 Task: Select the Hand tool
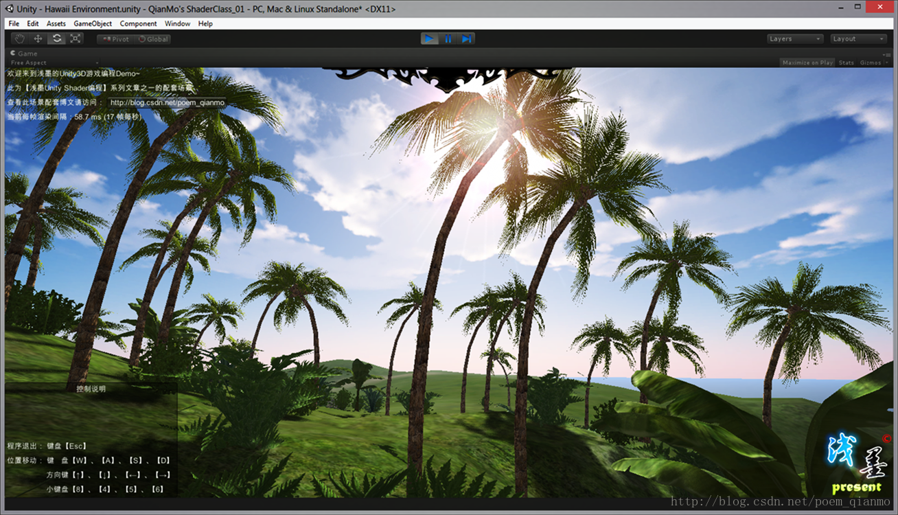(x=20, y=38)
